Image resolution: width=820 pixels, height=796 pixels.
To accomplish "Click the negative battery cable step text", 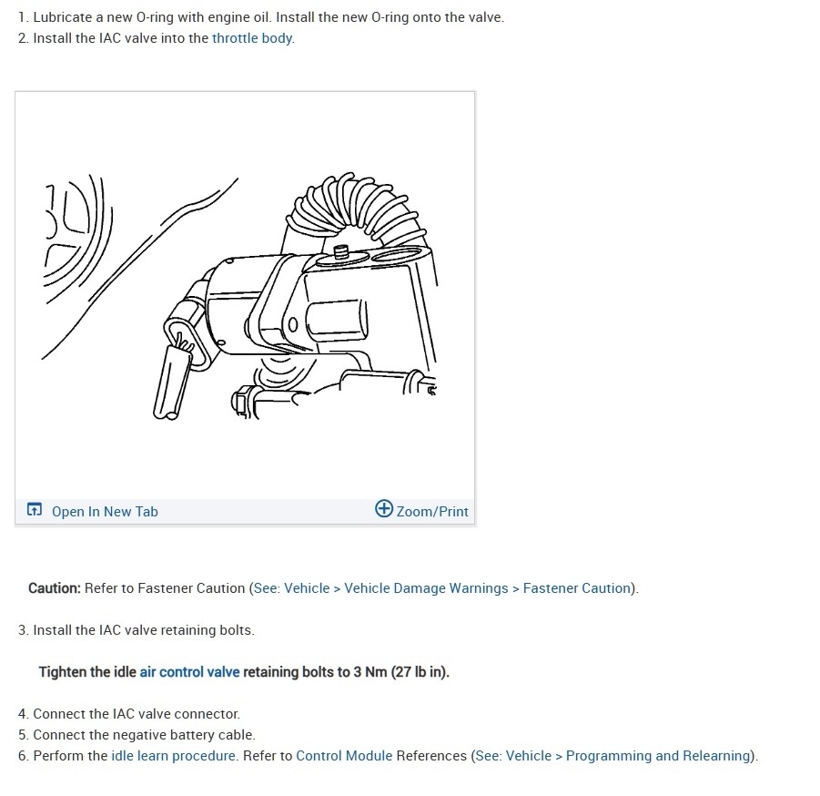I will pos(137,735).
